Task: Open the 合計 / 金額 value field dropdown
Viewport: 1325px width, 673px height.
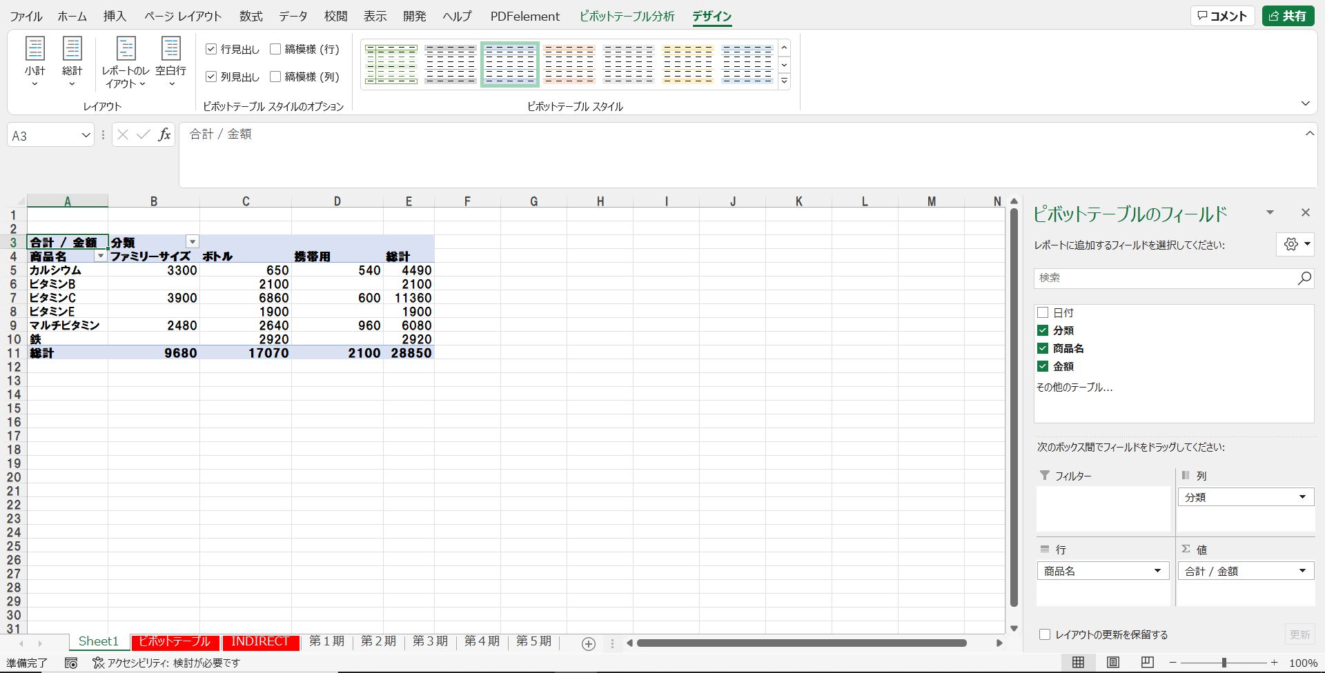Action: coord(1302,571)
